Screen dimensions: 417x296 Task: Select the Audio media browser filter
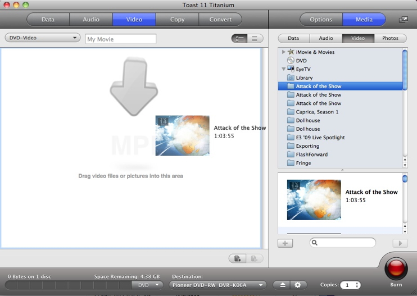pyautogui.click(x=326, y=38)
